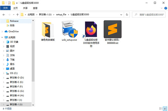Click the navigation pane scrollbar thumb
Viewport: 168px width, 111px height.
(33, 61)
